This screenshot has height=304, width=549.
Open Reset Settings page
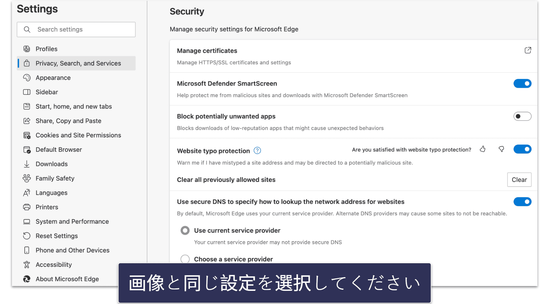click(76, 236)
